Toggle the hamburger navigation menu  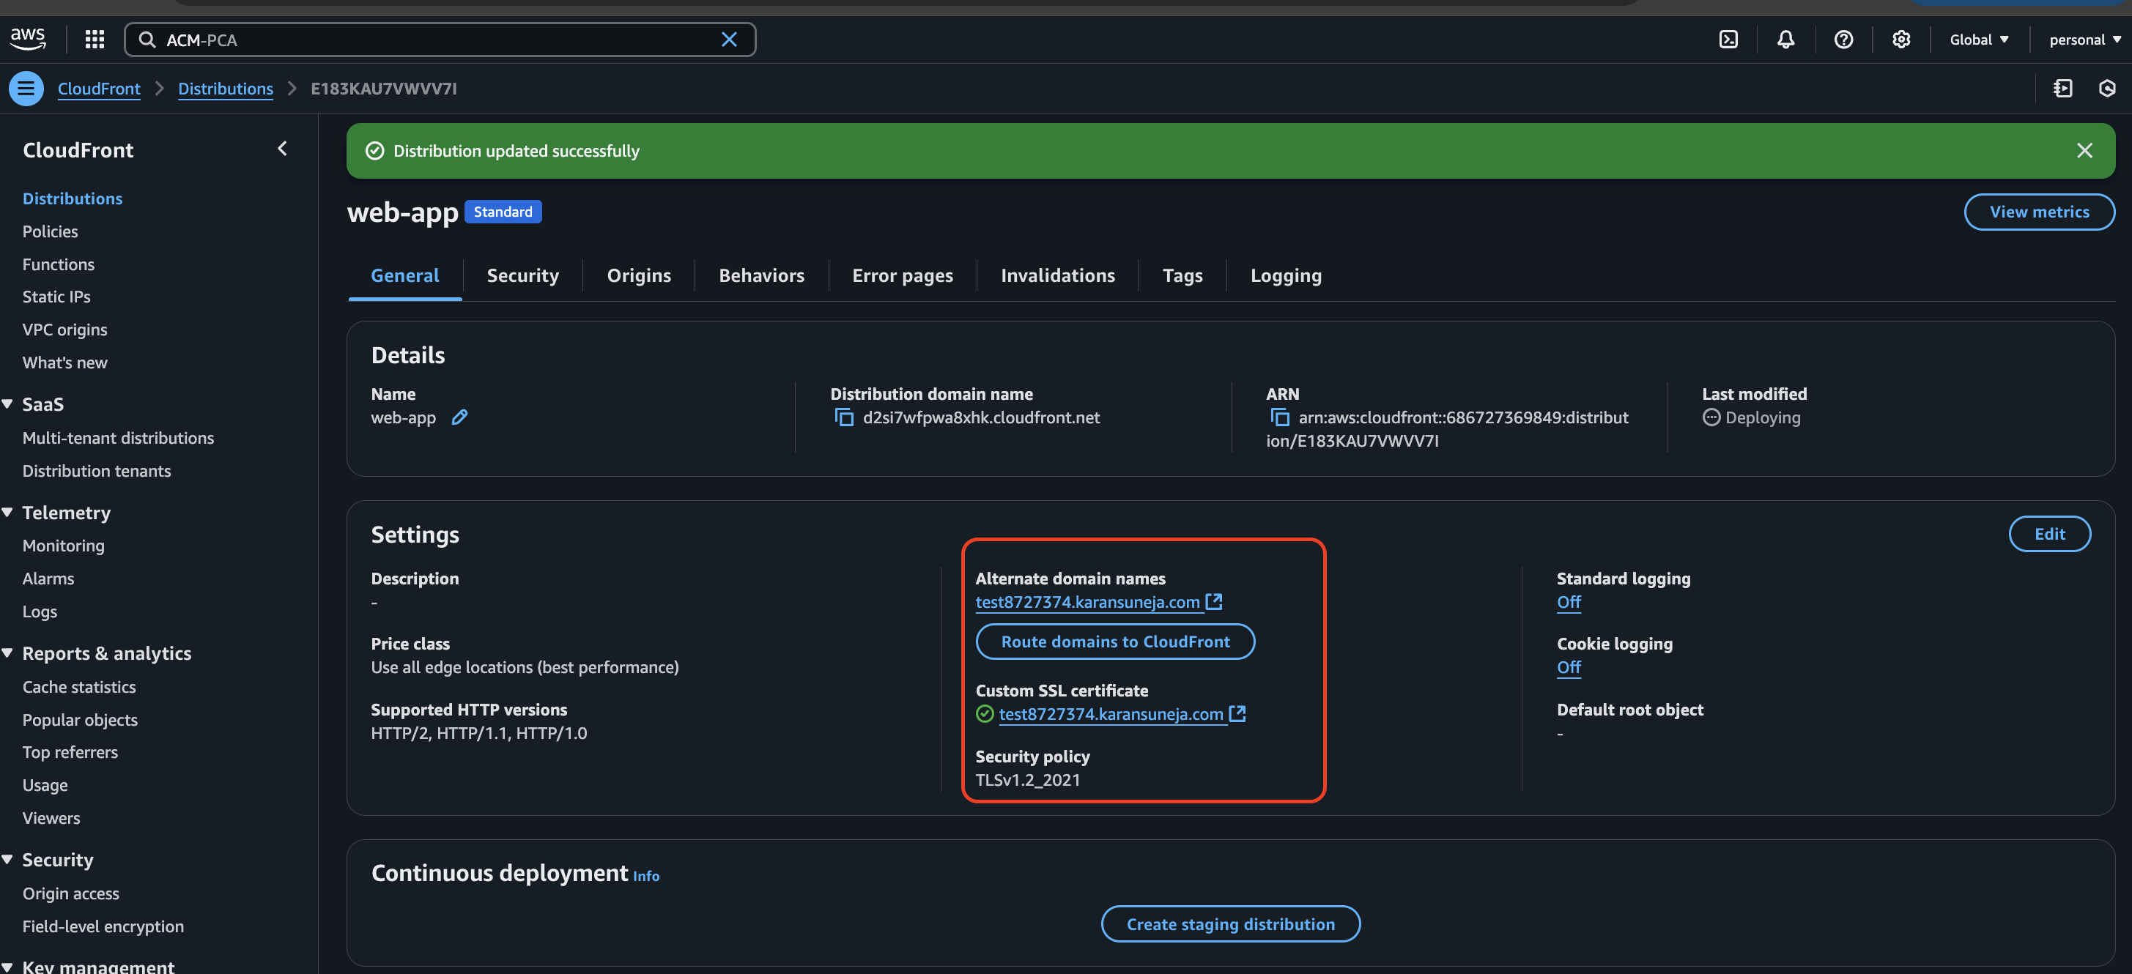coord(26,89)
